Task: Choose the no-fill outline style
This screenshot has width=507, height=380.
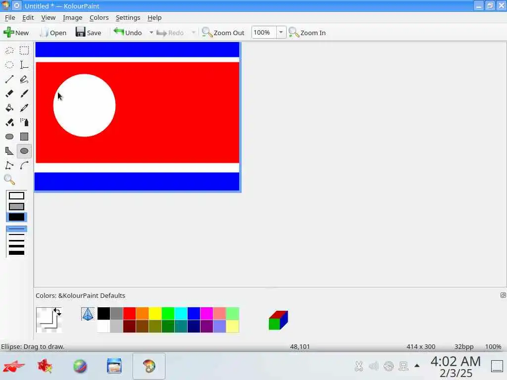Action: (16, 196)
